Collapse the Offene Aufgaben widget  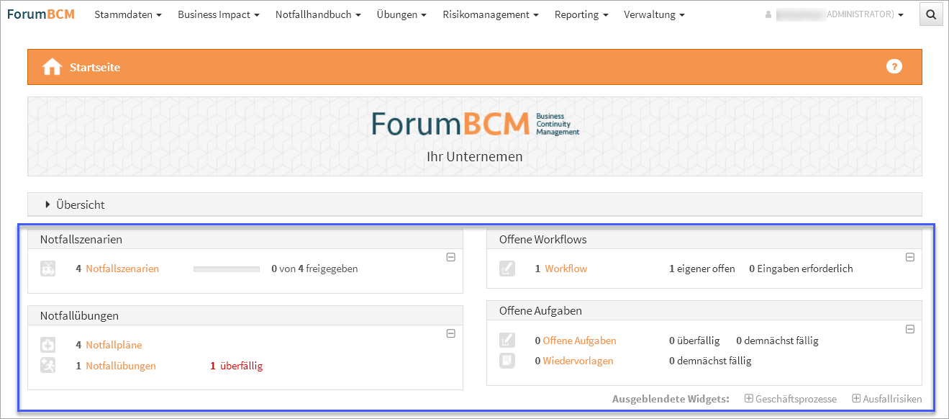pyautogui.click(x=909, y=329)
